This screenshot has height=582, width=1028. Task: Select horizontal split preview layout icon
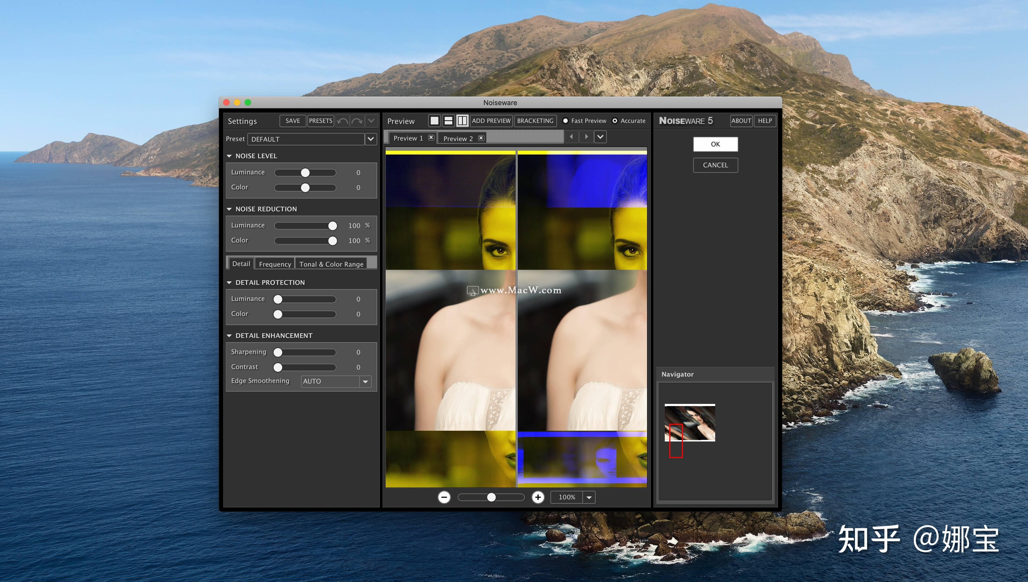tap(449, 121)
